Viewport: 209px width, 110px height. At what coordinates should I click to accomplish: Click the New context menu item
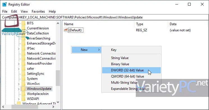tap(86, 50)
